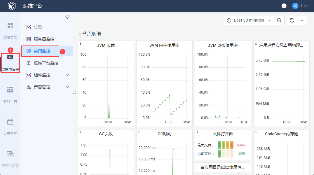Click the 告警管理 warning icon
Viewport: 314px width, 175px height.
pyautogui.click(x=29, y=87)
